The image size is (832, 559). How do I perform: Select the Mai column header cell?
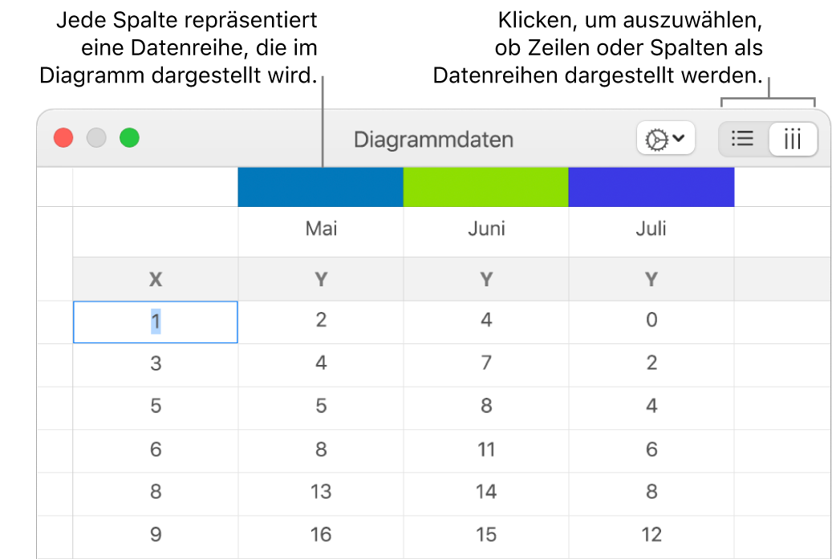321,229
